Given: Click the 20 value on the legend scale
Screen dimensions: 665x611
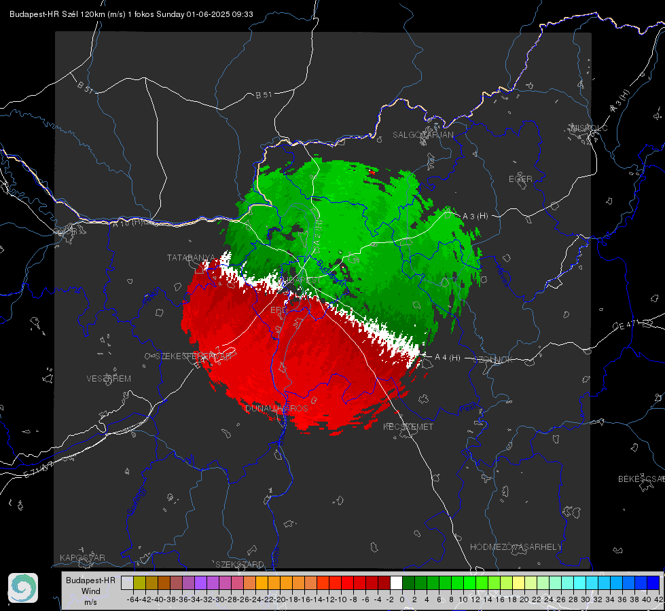Looking at the screenshot, I should [524, 599].
